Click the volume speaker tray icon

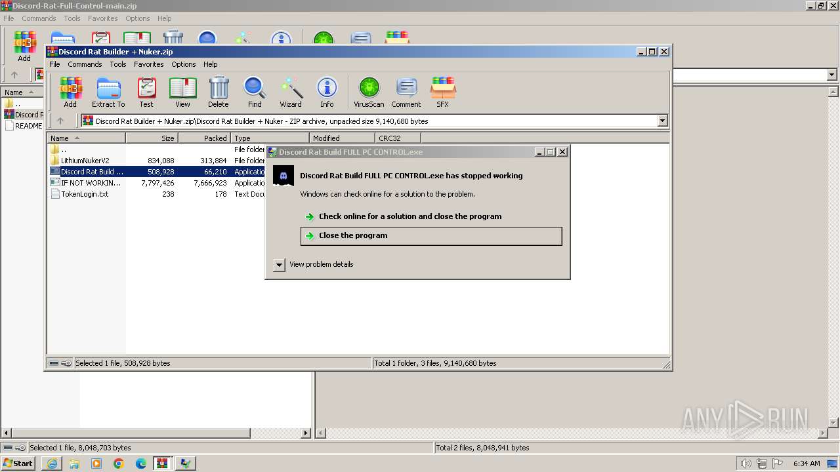pos(745,463)
